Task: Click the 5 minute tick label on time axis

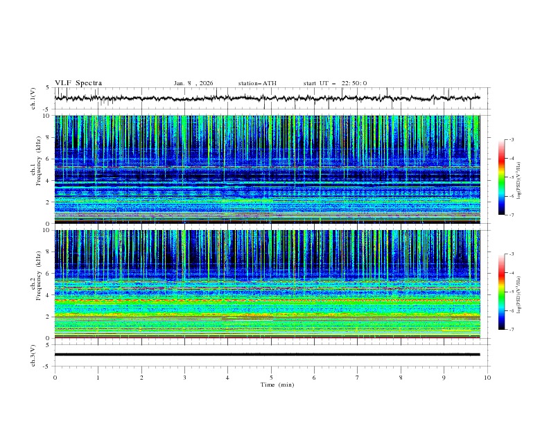Action: [271, 378]
